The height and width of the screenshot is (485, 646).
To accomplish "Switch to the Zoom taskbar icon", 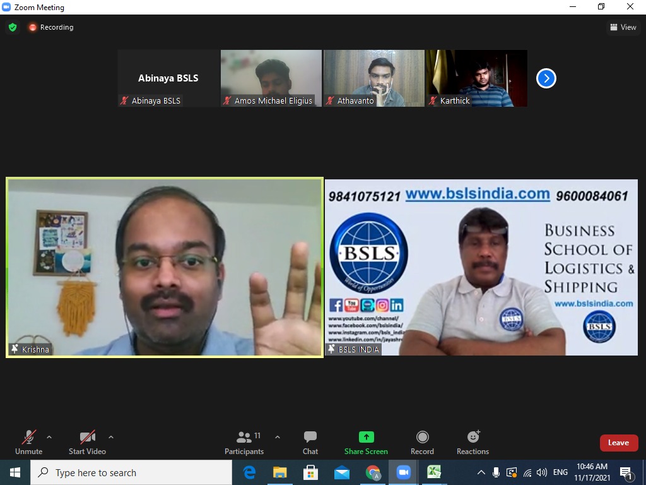I will [404, 472].
